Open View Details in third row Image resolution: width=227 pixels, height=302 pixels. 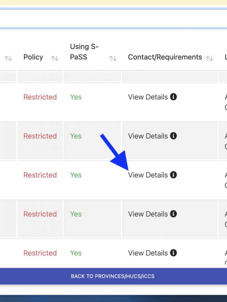[x=148, y=175]
